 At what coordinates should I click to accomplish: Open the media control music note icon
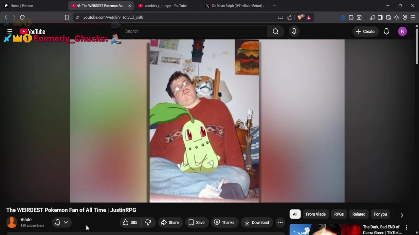click(x=372, y=17)
